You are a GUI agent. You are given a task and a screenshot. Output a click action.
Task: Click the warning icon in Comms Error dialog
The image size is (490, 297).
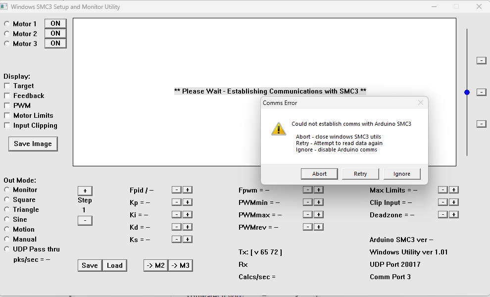click(279, 129)
